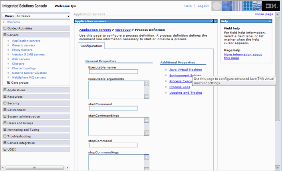
Task: Open Proxy Servers in navigation
Action: coord(22,50)
